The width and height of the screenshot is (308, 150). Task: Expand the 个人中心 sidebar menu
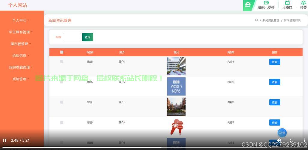point(21,20)
